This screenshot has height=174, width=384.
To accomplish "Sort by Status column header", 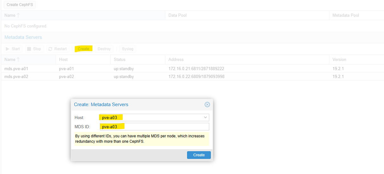I will tap(119, 59).
